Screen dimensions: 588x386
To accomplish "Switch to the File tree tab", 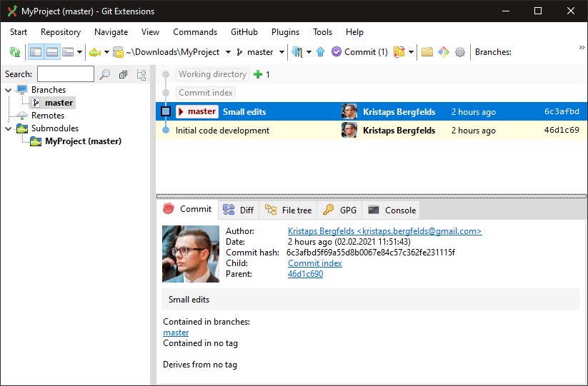I will click(289, 210).
